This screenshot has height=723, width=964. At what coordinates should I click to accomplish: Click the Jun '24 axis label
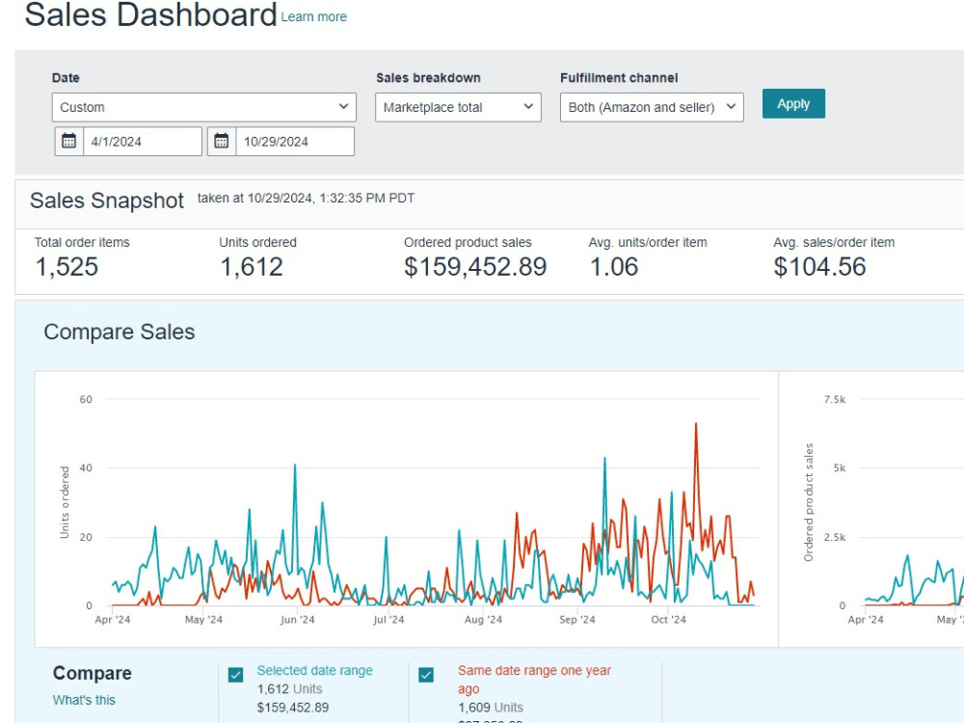pos(297,620)
